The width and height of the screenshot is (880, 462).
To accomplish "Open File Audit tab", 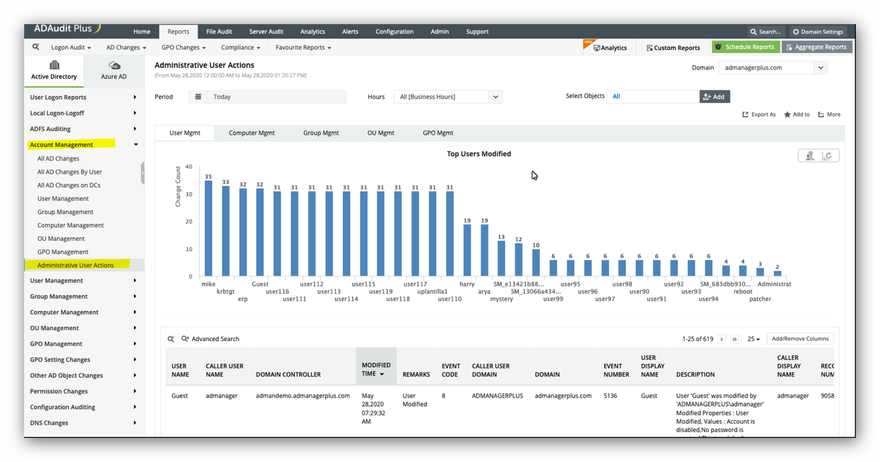I will [219, 32].
